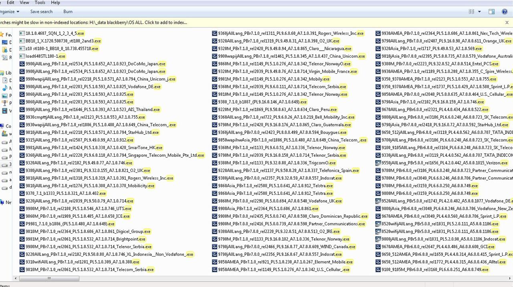Screen dimensions: 513x287
Task: Select the Claro_Peru file icon
Action: [214, 109]
